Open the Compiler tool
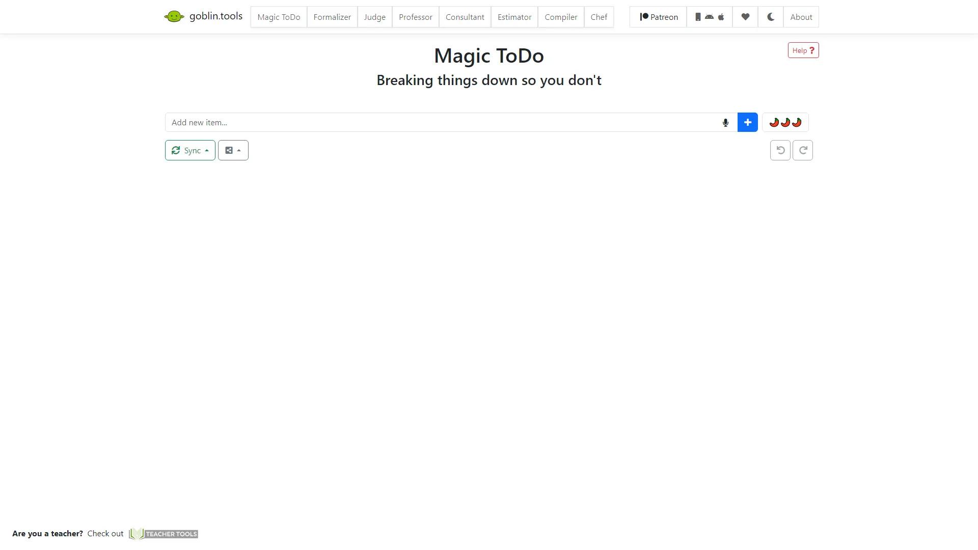 561,16
